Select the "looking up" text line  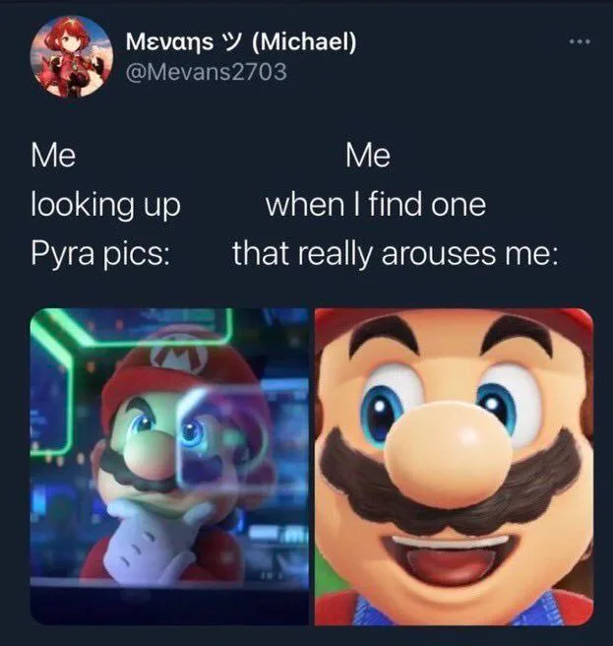106,205
